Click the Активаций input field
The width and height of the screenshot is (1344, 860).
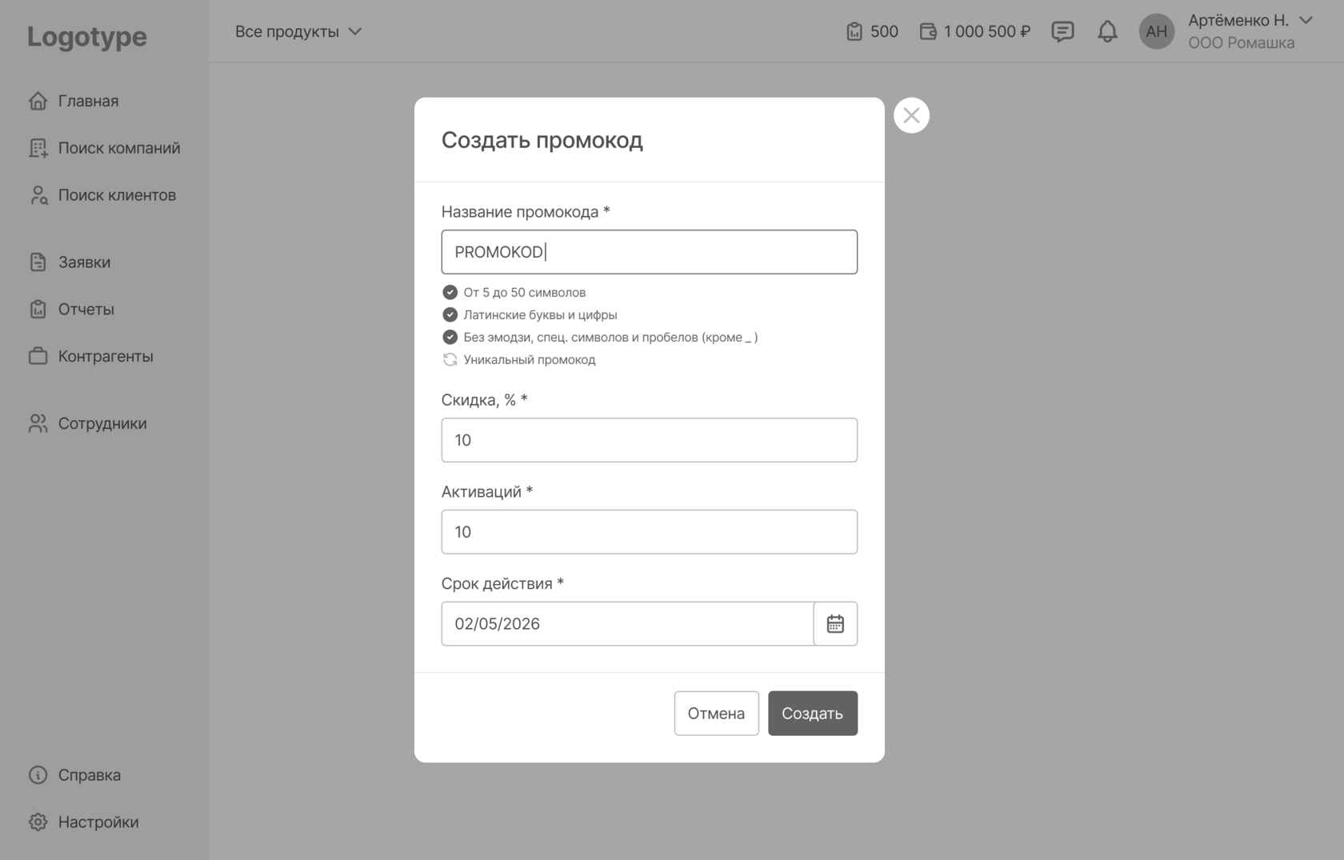click(649, 532)
